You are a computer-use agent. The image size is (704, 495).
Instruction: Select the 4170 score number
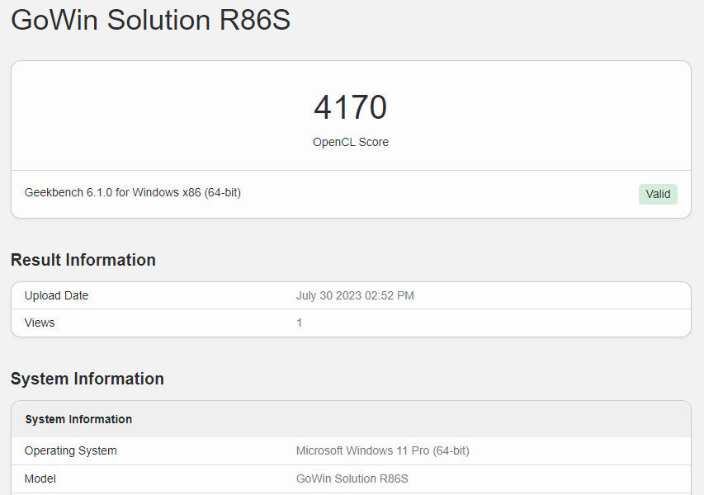pos(350,107)
